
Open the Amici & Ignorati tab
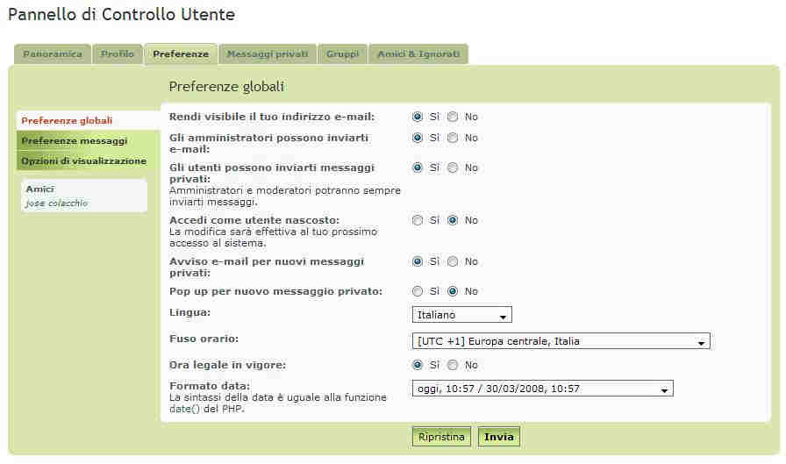pyautogui.click(x=418, y=54)
